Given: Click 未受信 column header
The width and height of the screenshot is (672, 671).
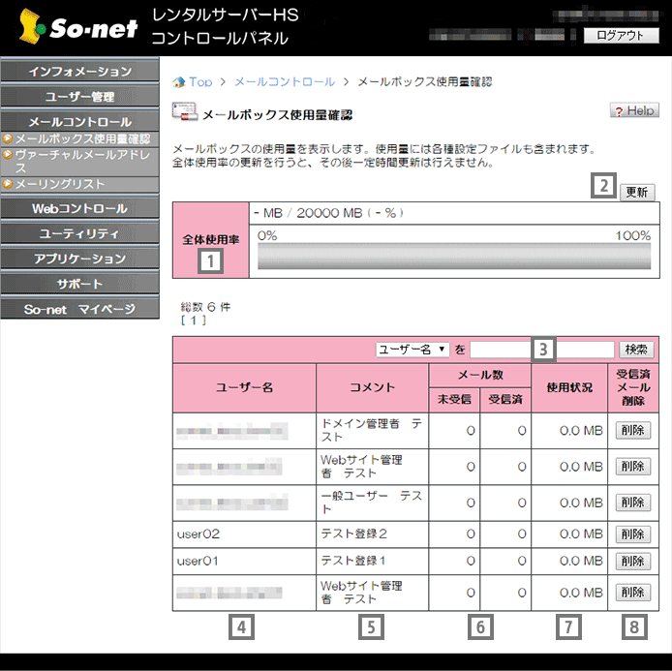Looking at the screenshot, I should tap(454, 400).
